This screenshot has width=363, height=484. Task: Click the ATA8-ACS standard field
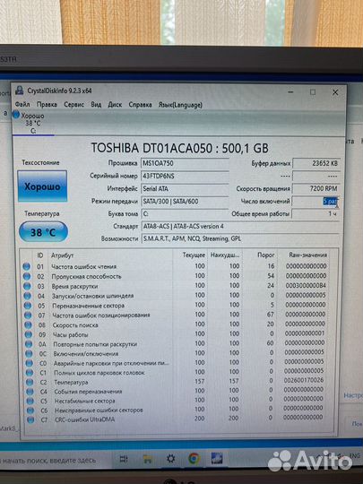(240, 226)
